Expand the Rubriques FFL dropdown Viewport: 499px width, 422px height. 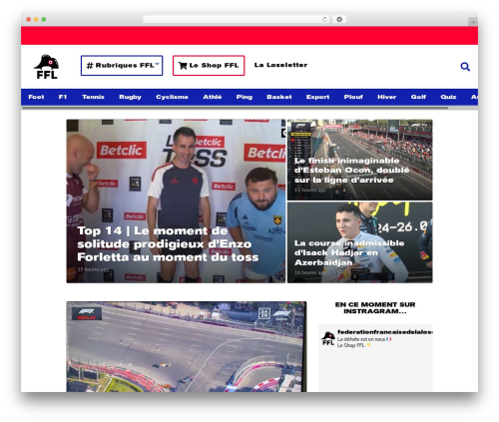click(x=122, y=66)
